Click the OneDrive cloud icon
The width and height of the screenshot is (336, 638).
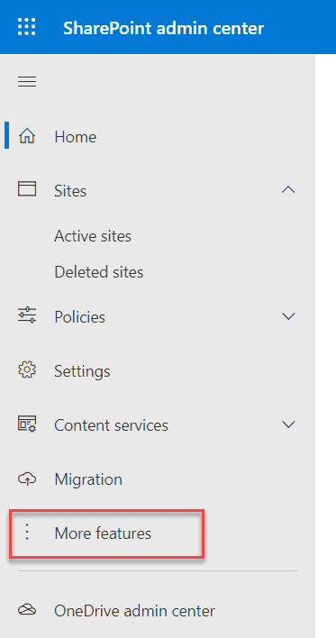27,609
